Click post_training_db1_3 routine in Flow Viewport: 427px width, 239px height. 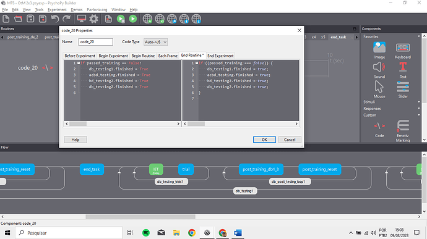261,169
